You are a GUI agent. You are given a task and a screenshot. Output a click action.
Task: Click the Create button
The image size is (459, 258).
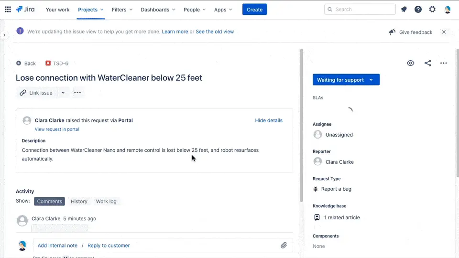pyautogui.click(x=254, y=10)
